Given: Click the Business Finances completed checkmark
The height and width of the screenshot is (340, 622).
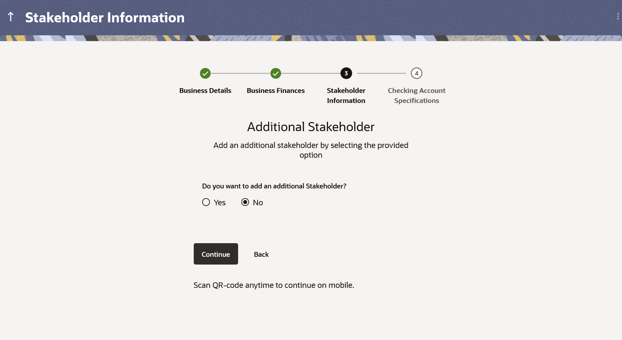Looking at the screenshot, I should pos(276,74).
